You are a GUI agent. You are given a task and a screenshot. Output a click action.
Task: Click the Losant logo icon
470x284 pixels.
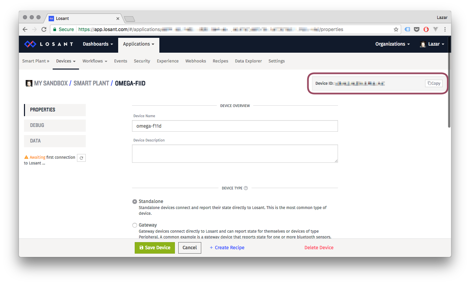[30, 44]
